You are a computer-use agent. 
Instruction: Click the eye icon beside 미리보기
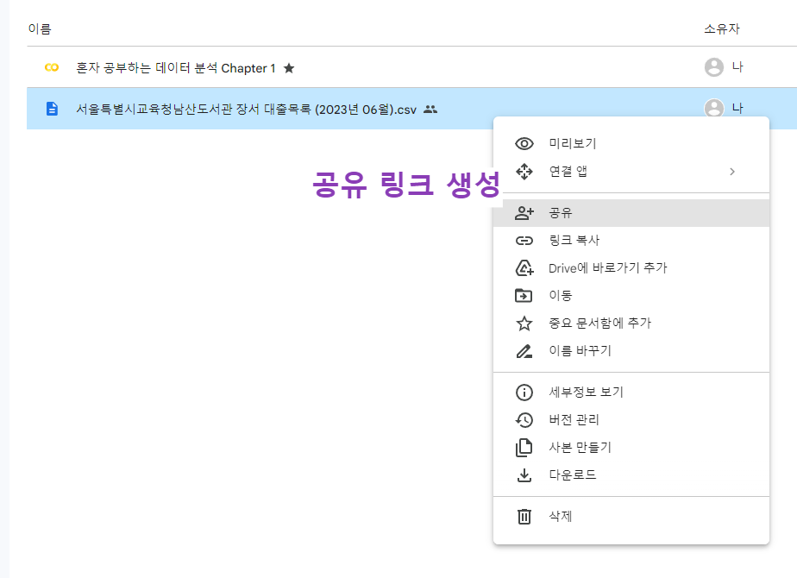click(524, 144)
